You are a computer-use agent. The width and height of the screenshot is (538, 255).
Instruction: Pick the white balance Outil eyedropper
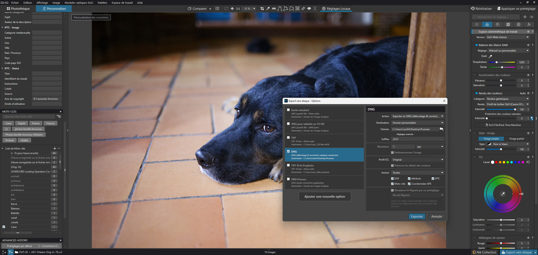(490, 56)
